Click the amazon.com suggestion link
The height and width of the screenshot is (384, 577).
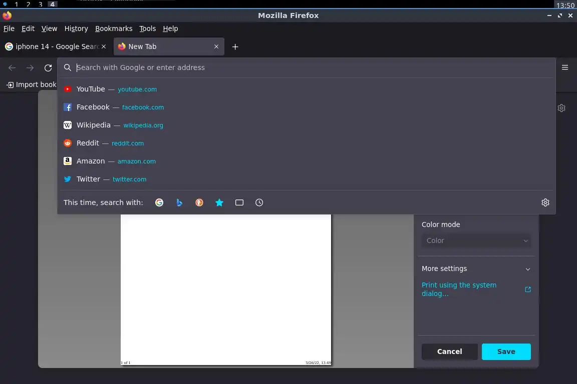click(x=137, y=161)
